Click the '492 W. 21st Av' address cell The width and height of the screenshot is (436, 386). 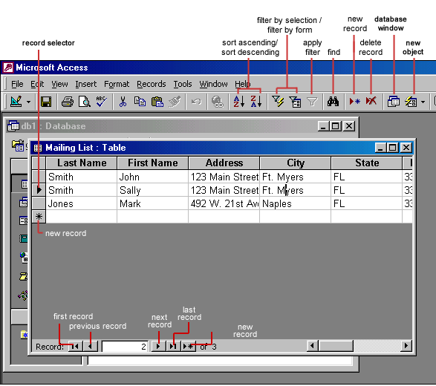pyautogui.click(x=224, y=203)
